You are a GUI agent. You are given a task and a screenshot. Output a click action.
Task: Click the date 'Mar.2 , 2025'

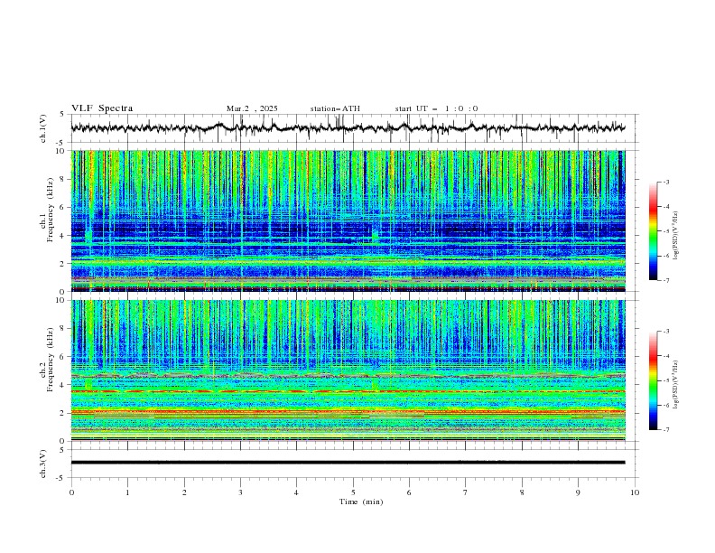click(252, 108)
